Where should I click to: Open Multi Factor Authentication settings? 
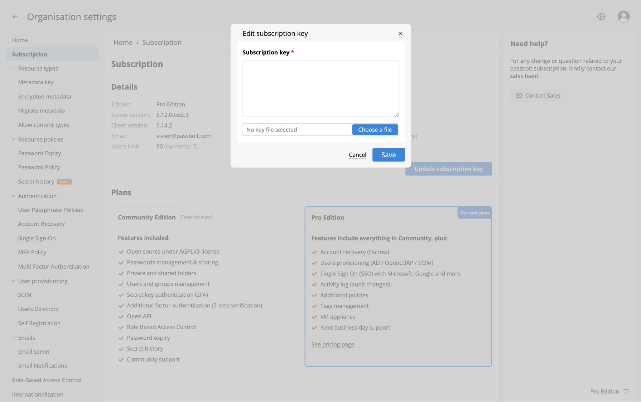54,267
